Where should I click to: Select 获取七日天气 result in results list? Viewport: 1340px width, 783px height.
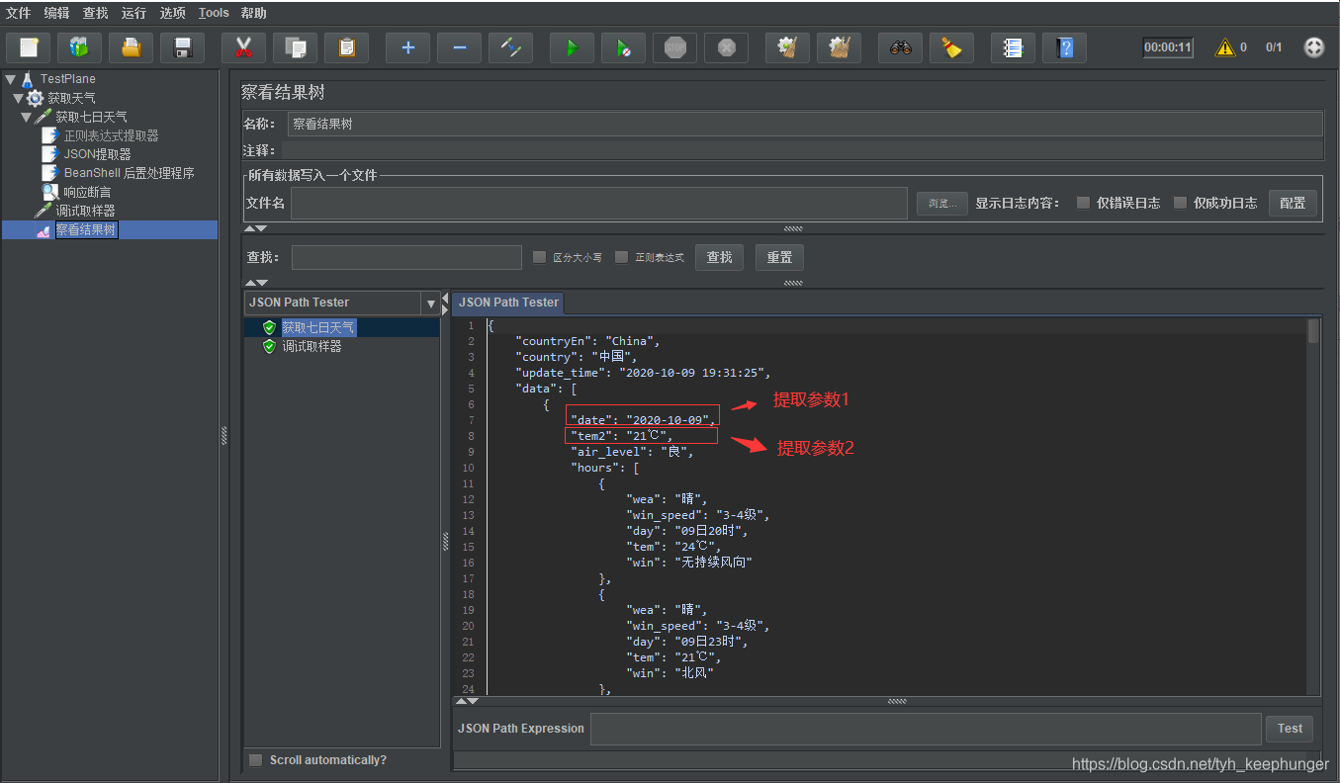click(317, 327)
